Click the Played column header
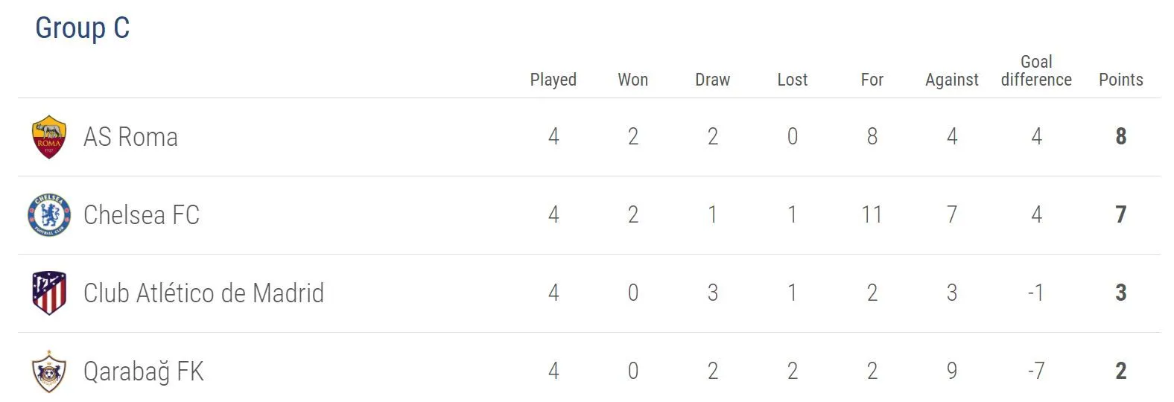The height and width of the screenshot is (402, 1174). (553, 80)
